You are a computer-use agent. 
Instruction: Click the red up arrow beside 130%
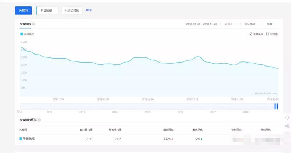[172, 139]
